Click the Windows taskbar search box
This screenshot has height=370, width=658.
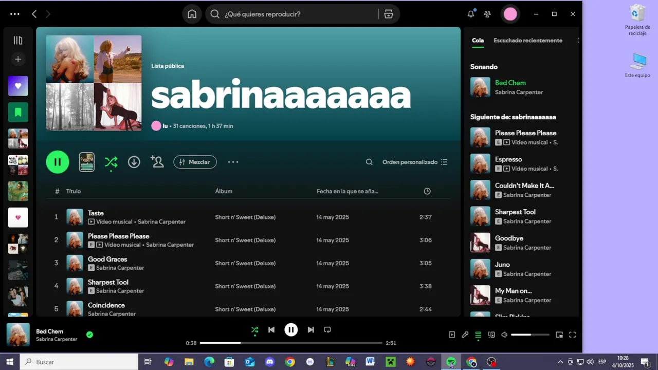[x=79, y=362]
